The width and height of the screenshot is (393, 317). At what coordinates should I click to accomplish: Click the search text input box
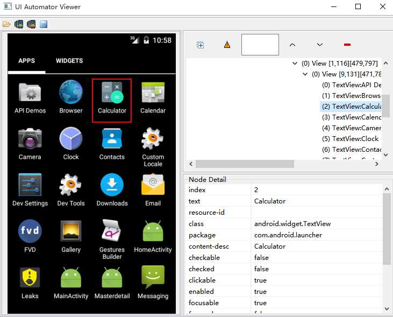[260, 45]
